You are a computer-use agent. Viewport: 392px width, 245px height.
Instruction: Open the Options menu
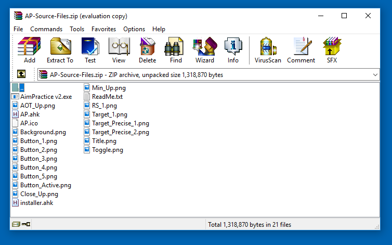[134, 29]
